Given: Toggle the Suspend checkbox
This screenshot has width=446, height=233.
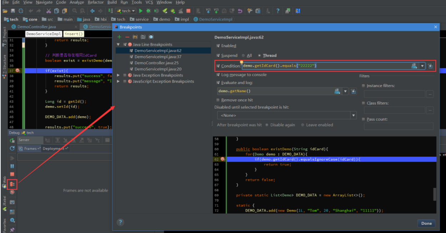Looking at the screenshot, I should click(x=218, y=56).
